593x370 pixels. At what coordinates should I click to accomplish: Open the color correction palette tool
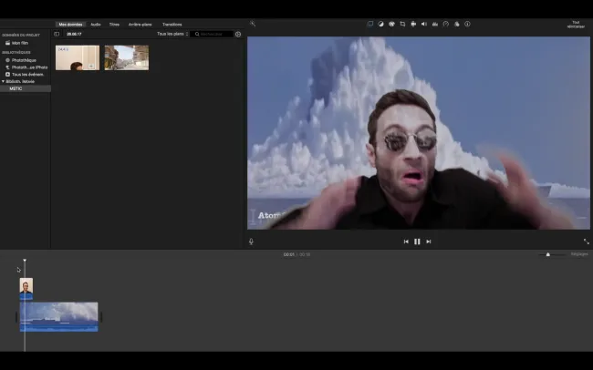(391, 24)
